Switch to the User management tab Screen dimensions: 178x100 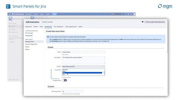click(58, 27)
